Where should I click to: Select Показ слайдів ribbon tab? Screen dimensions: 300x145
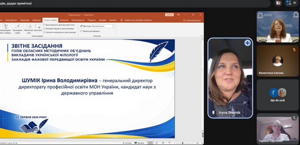coord(50,20)
